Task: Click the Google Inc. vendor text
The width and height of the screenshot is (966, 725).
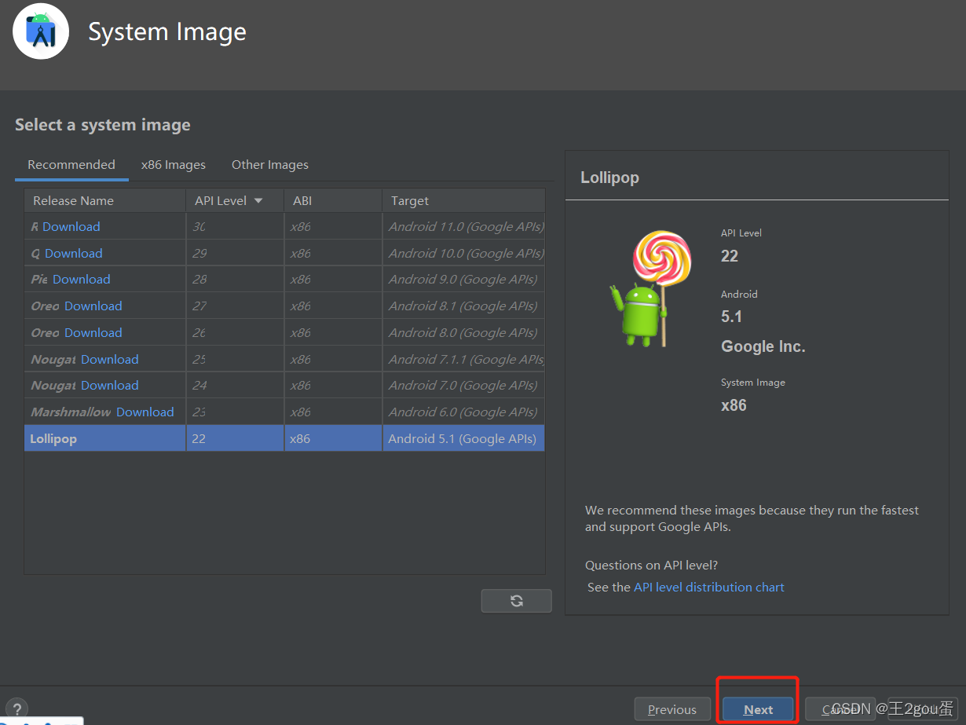Action: (x=763, y=346)
